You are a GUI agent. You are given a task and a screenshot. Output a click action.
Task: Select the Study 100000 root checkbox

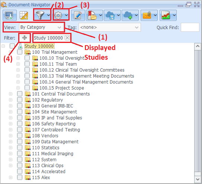[x=12, y=46]
